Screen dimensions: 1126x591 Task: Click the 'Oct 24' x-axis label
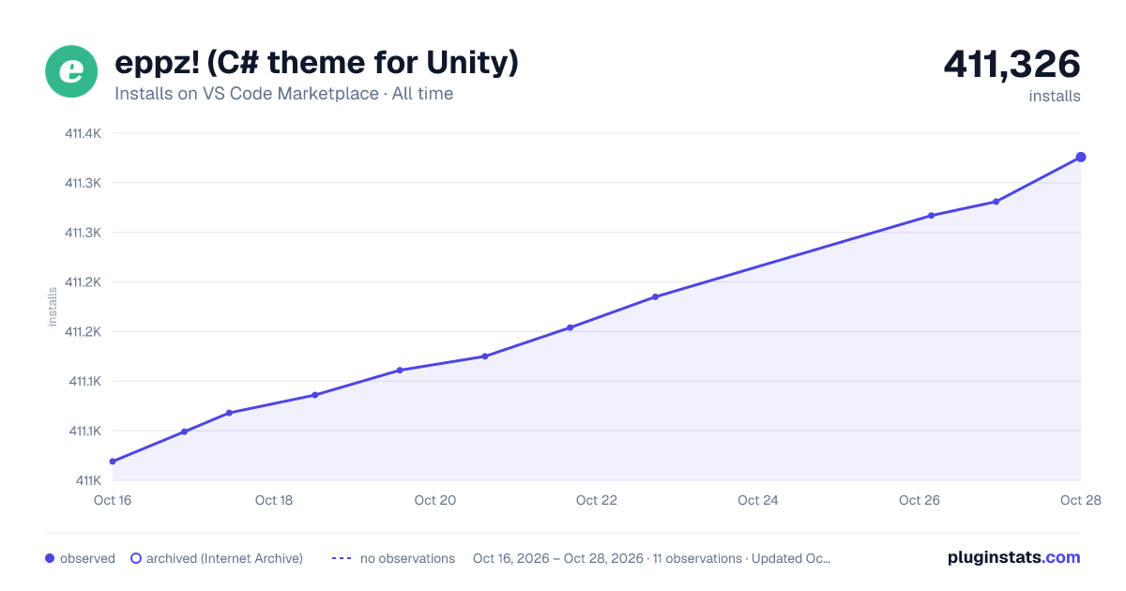click(758, 500)
